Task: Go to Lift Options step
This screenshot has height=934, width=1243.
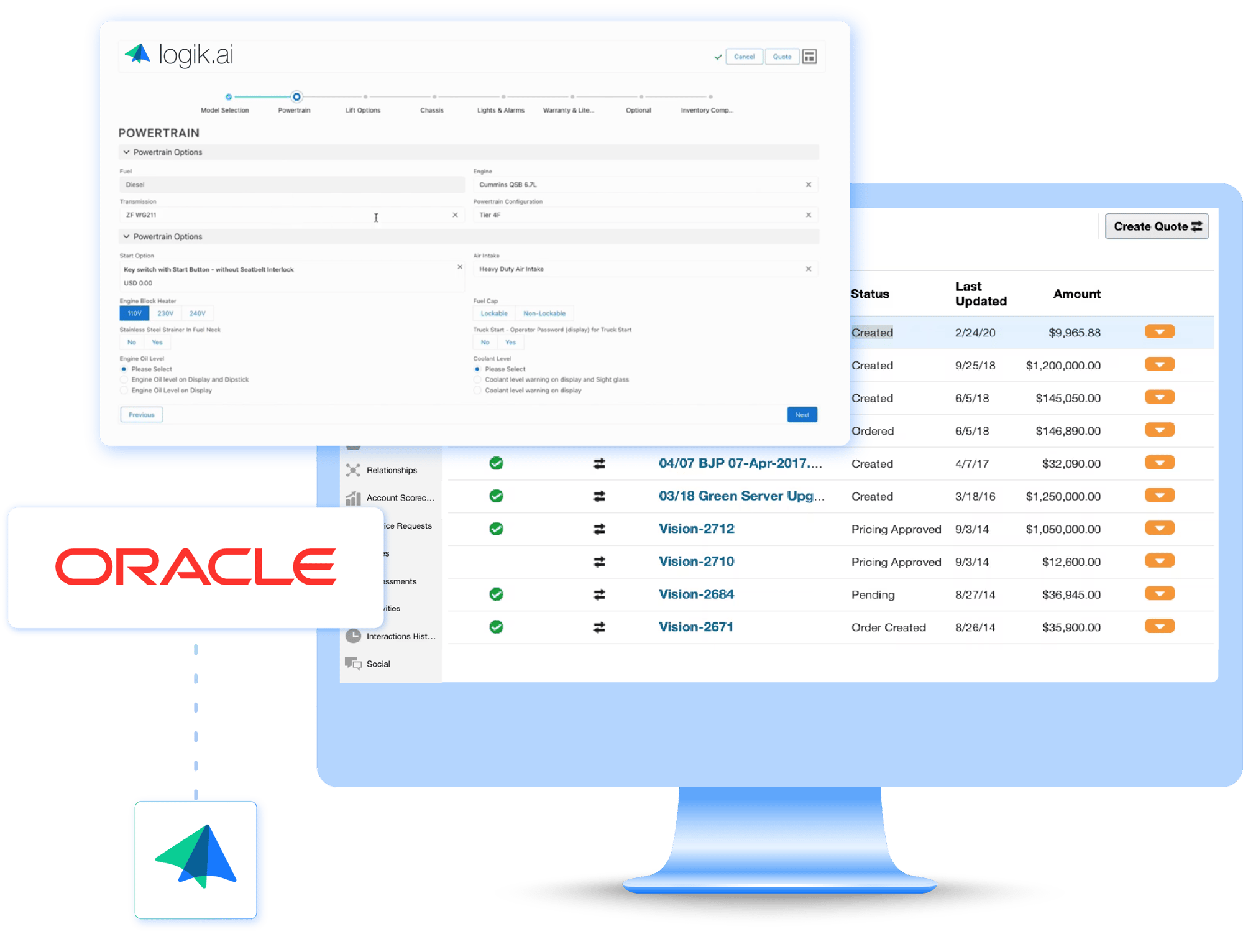Action: tap(365, 97)
